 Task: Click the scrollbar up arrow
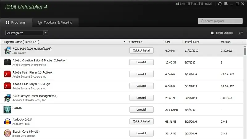[x=245, y=46]
